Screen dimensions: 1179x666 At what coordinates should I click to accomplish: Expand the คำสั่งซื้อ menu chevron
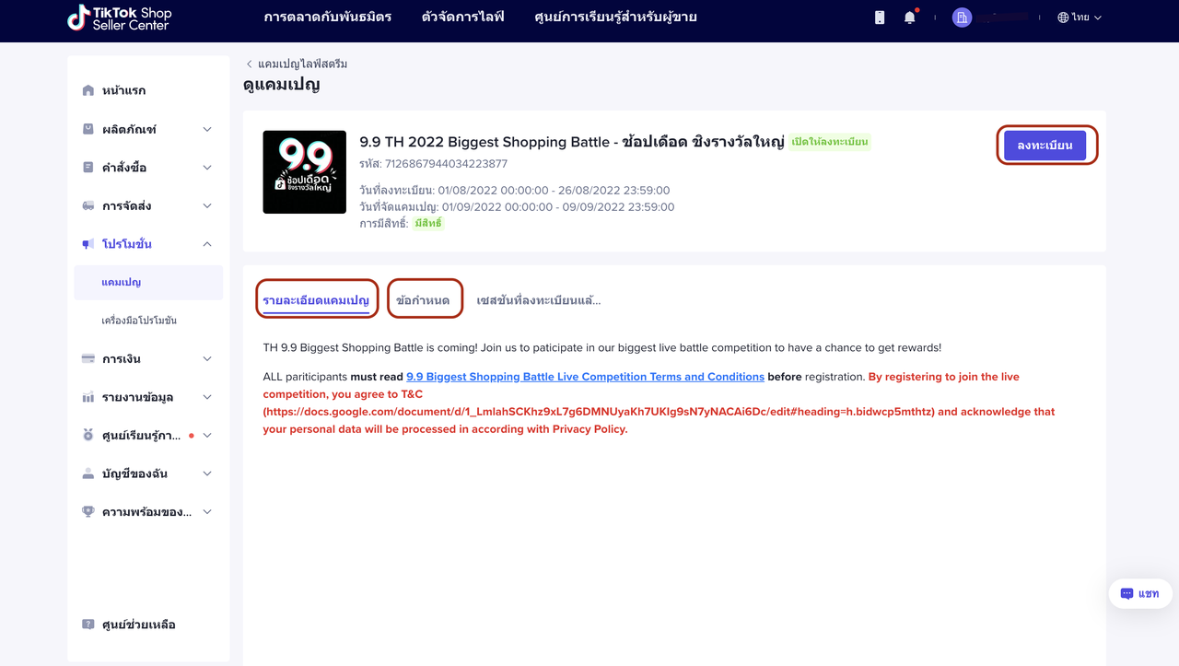(x=207, y=168)
